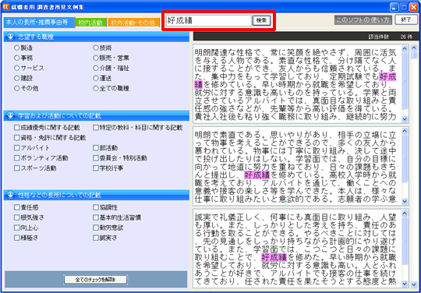Click 全てのチェックを解除 button
The width and height of the screenshot is (421, 293).
point(95,280)
